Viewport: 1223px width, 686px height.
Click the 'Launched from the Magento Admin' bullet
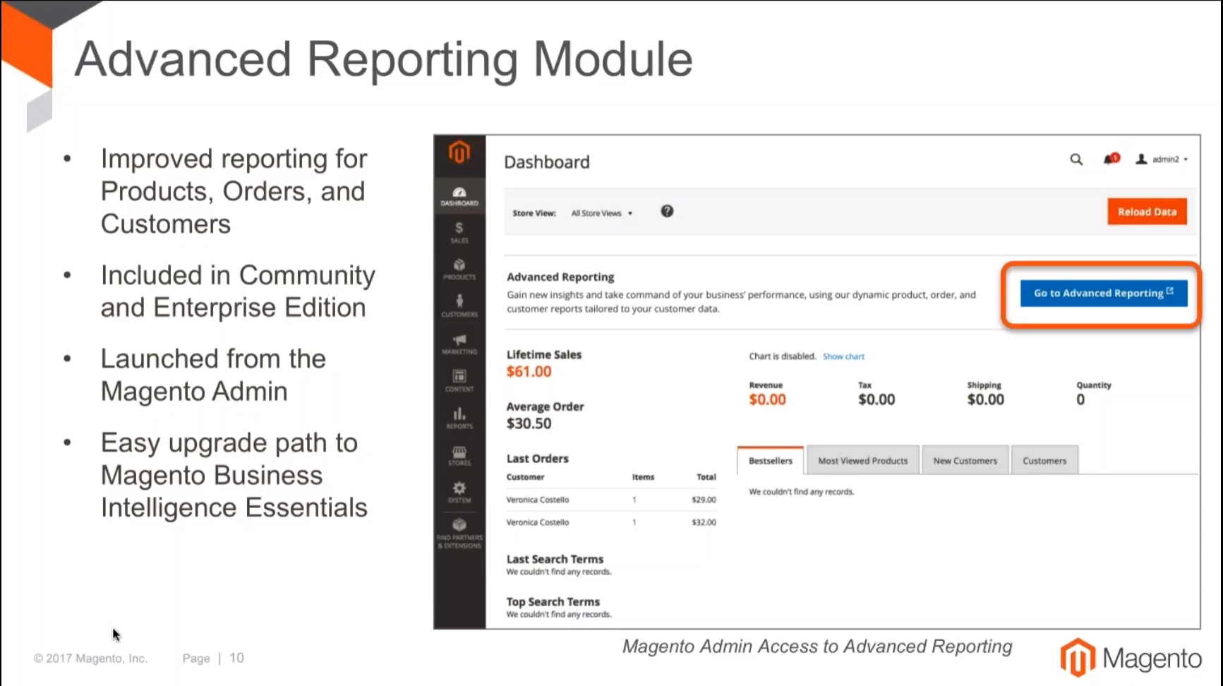click(213, 375)
